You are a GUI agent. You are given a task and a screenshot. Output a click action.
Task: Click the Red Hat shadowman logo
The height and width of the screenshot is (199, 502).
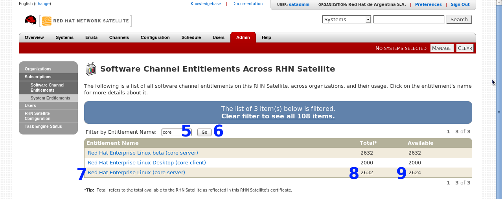(x=31, y=21)
